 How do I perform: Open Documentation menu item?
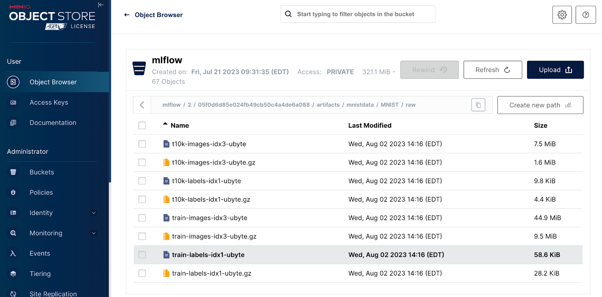point(53,123)
